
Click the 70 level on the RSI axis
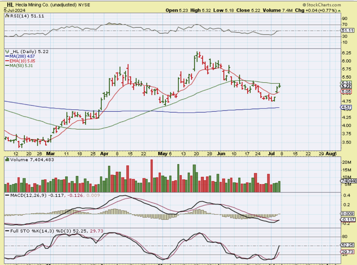345,25
